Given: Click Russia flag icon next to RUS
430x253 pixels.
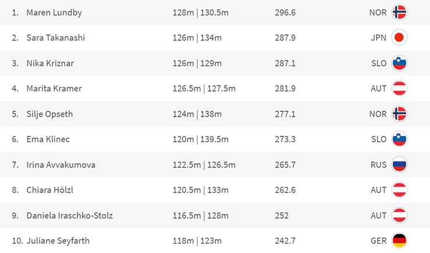Looking at the screenshot, I should (x=399, y=164).
